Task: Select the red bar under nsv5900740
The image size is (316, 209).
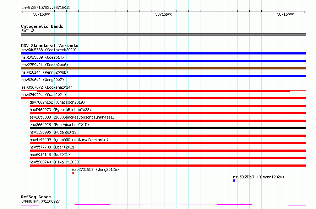Action: click(x=168, y=166)
